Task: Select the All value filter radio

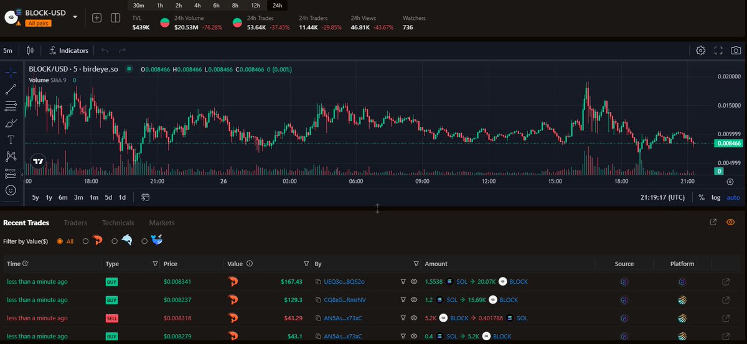Action: coord(60,241)
